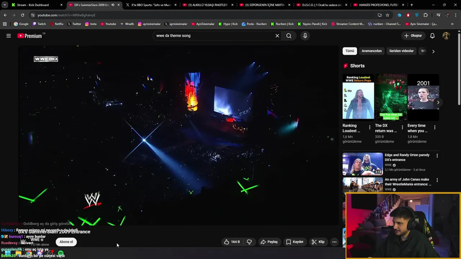The width and height of the screenshot is (461, 259).
Task: Select the Seriden videolar filter chip
Action: click(x=401, y=51)
